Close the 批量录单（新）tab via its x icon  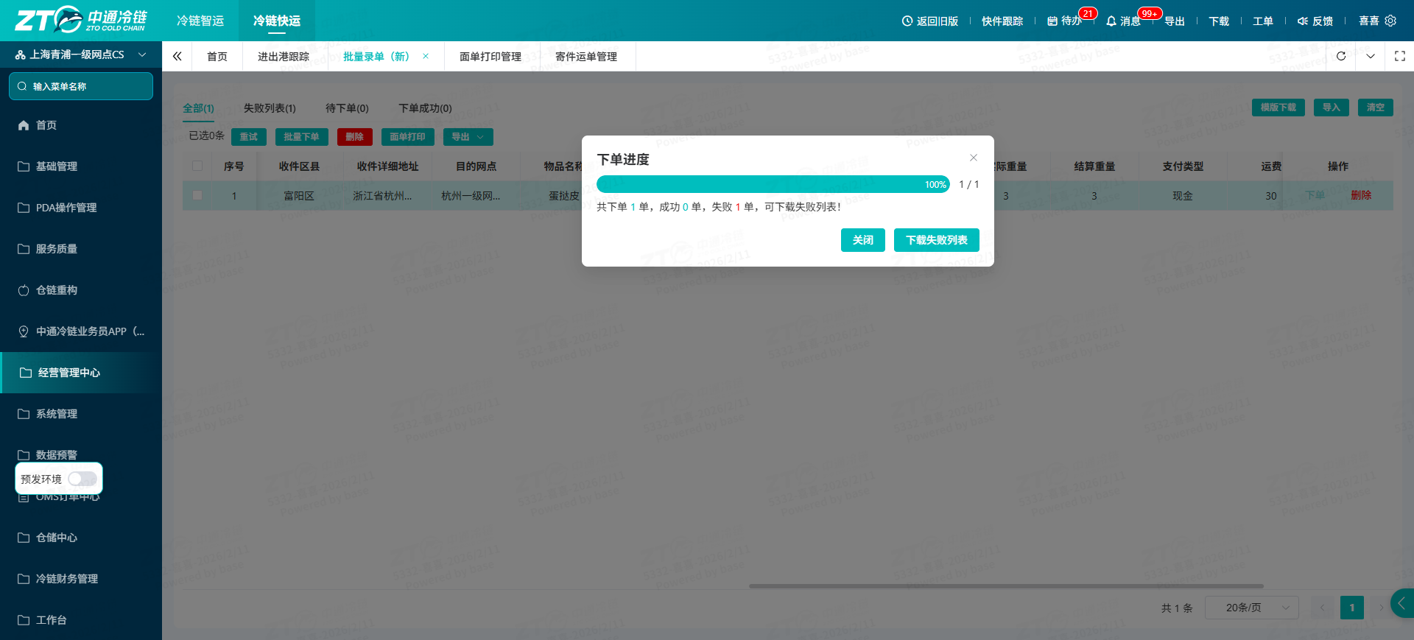pos(426,56)
